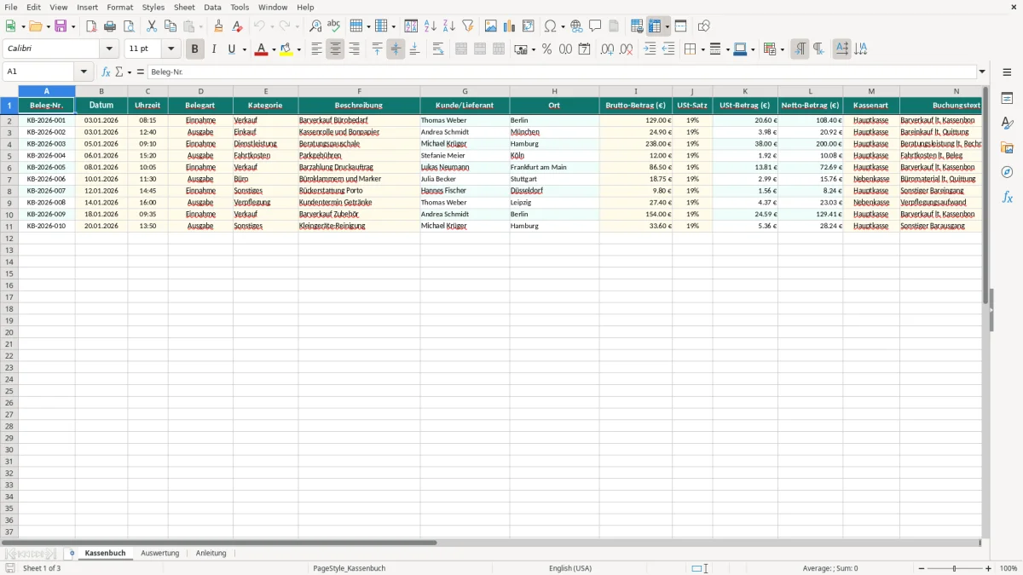Screen dimensions: 1023x575
Task: Open sidebar Gallery panel
Action: (1007, 148)
